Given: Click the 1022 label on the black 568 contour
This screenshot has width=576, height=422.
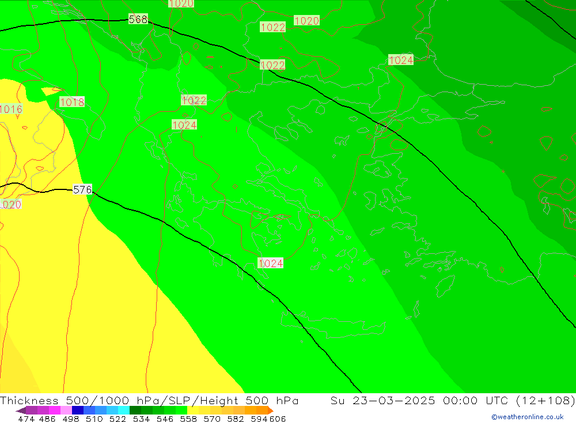Looking at the screenshot, I should pyautogui.click(x=272, y=65).
